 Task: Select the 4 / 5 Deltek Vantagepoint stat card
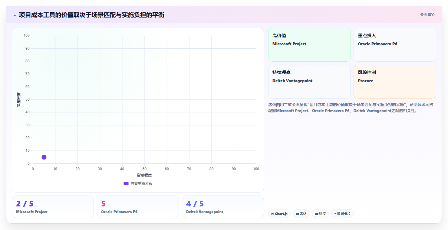(x=223, y=207)
